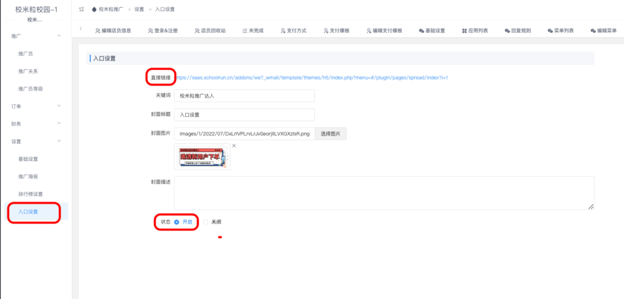Click 入口设置 in the breadcrumb
Image resolution: width=624 pixels, height=299 pixels.
tap(165, 9)
